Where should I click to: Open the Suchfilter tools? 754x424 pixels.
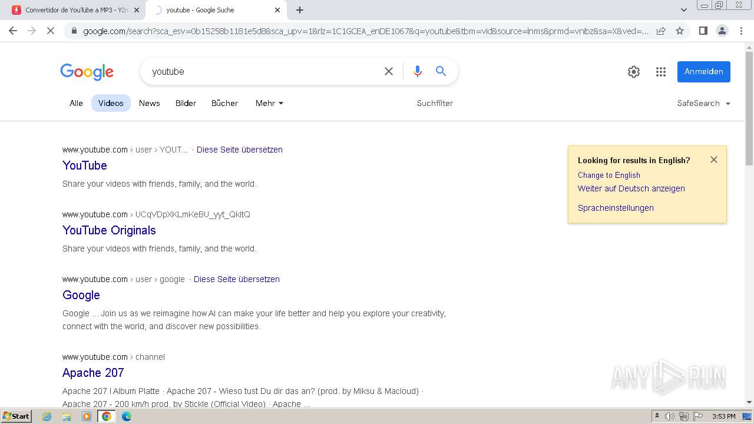[435, 103]
